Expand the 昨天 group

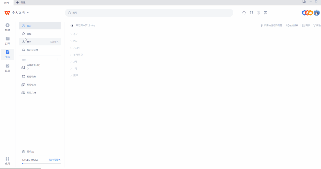click(71, 41)
